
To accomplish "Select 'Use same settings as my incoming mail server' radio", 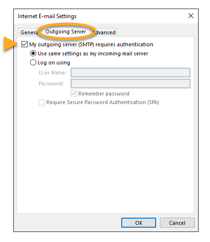I will (x=33, y=53).
